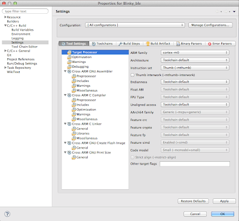Click the filter text search field
Screen dimensions: 239x221
point(25,11)
